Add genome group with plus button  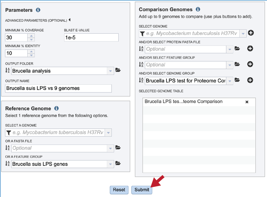(250, 80)
